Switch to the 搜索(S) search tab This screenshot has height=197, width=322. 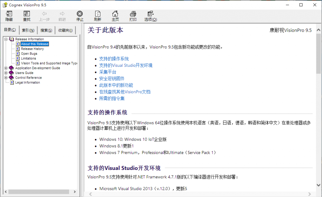[x=46, y=31]
